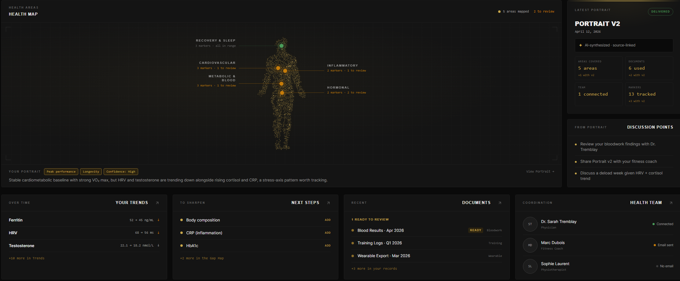Click the Markers 13 tracked card
This screenshot has height=281, width=680.
(x=649, y=94)
